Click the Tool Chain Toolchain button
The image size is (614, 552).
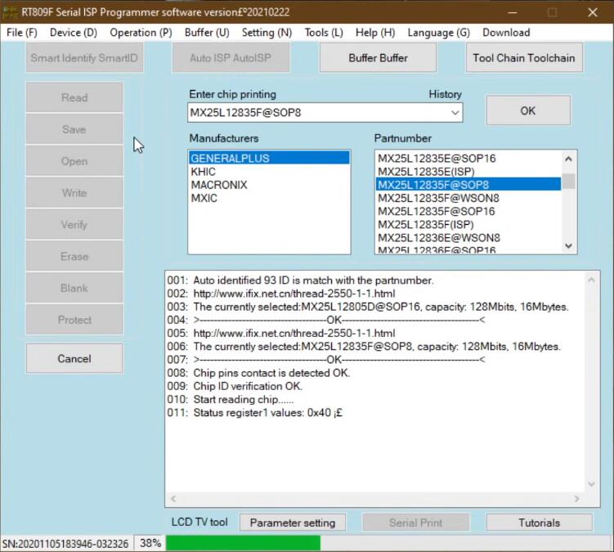524,58
